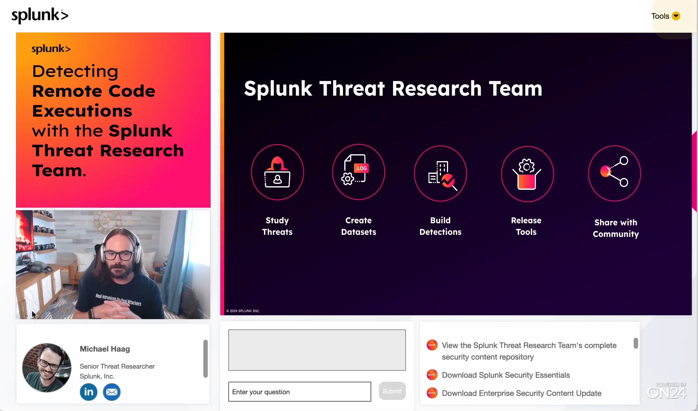The width and height of the screenshot is (698, 411).
Task: Click the presenter webcam video thumbnail
Action: click(x=113, y=264)
